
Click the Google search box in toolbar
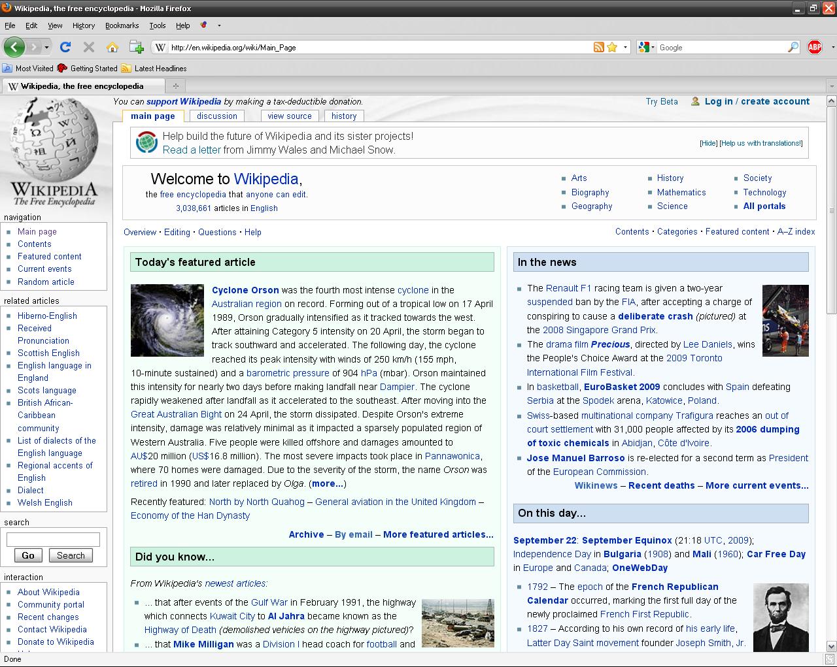tap(721, 47)
